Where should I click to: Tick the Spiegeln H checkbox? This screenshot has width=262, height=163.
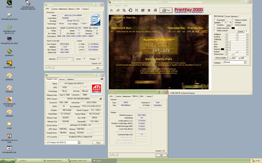[228, 22]
